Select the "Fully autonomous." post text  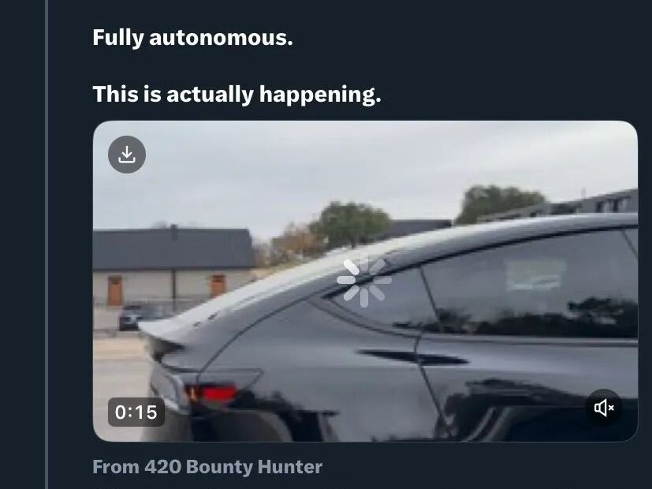click(192, 37)
